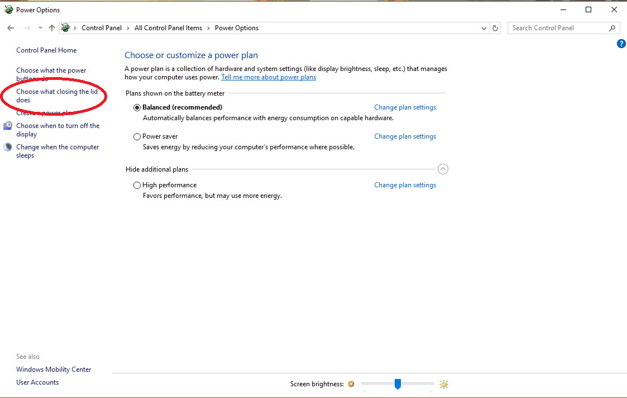Close the Power Options window
Viewport: 627px width, 398px height.
coord(614,10)
